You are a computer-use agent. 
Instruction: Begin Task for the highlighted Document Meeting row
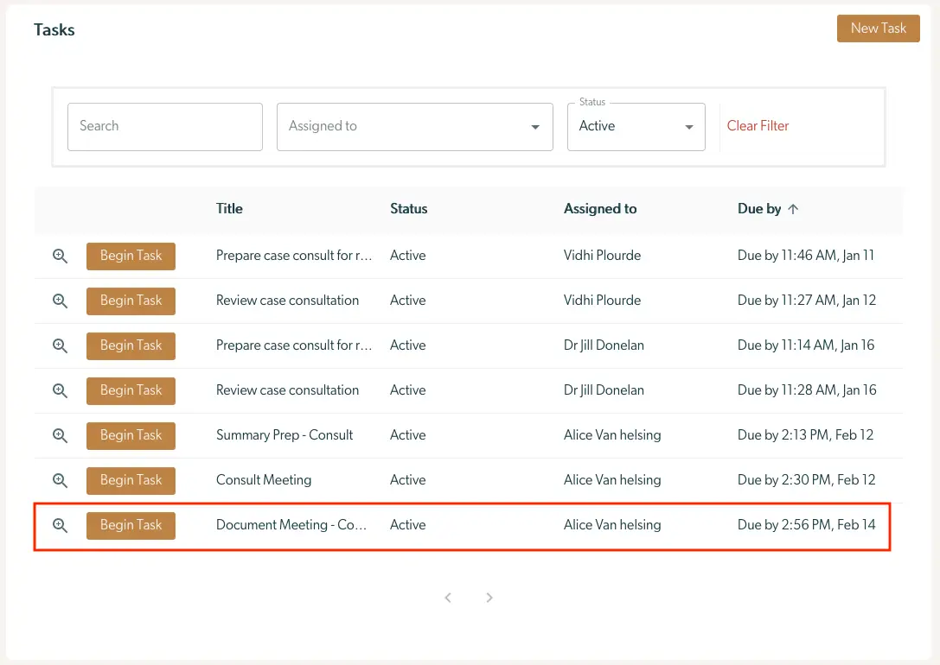coord(131,525)
